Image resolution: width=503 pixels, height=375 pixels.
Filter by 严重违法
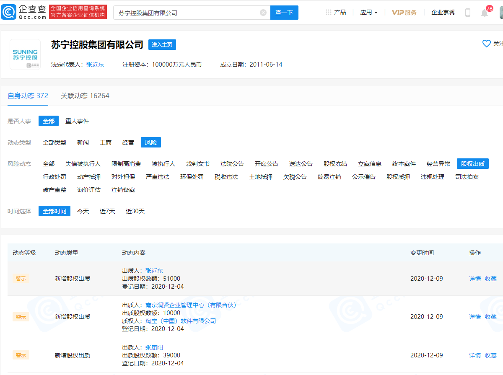[158, 177]
